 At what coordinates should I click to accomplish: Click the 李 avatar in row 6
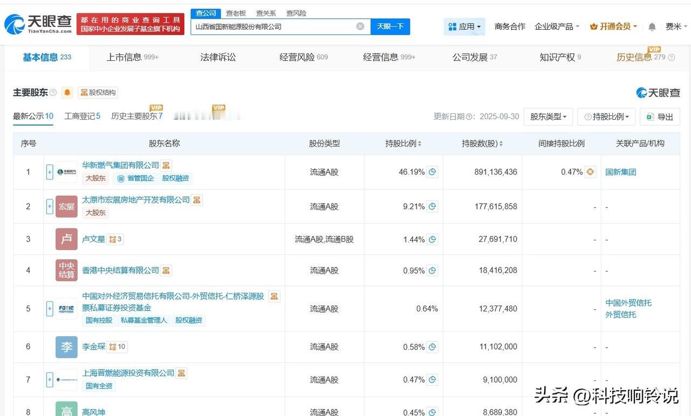(66, 347)
